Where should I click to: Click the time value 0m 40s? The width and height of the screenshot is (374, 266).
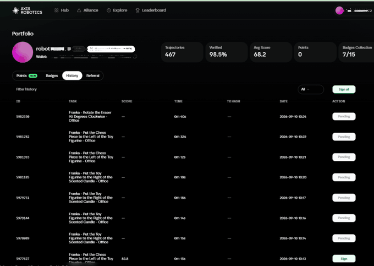[x=180, y=117]
